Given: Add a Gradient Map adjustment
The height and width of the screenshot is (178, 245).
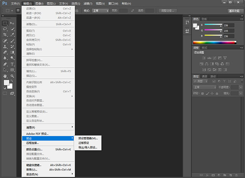Looking at the screenshot, I should click(x=225, y=70).
